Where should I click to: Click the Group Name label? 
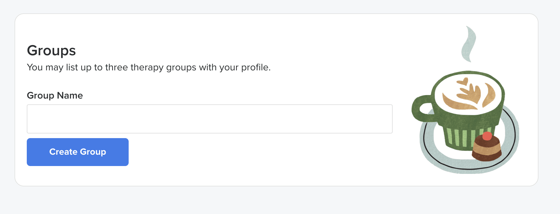(x=55, y=95)
